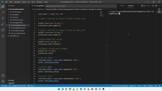Click the Python 3.10.0 64-bit interpreter selector
Image resolution: width=162 pixels, height=91 pixels.
[19, 86]
